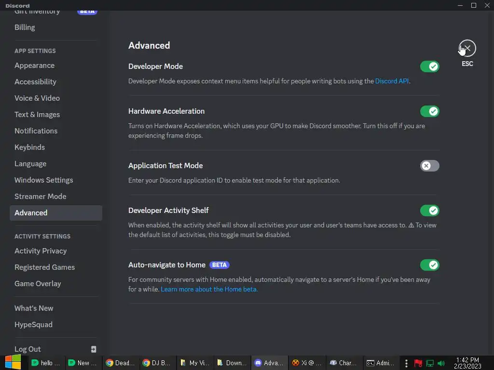494x370 pixels.
Task: Select Keybinds in sidebar
Action: coord(56,147)
